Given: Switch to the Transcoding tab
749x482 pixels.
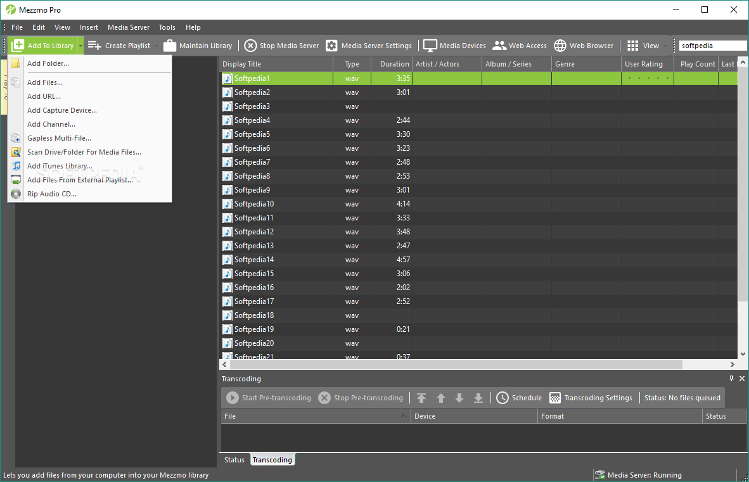Looking at the screenshot, I should tap(272, 460).
